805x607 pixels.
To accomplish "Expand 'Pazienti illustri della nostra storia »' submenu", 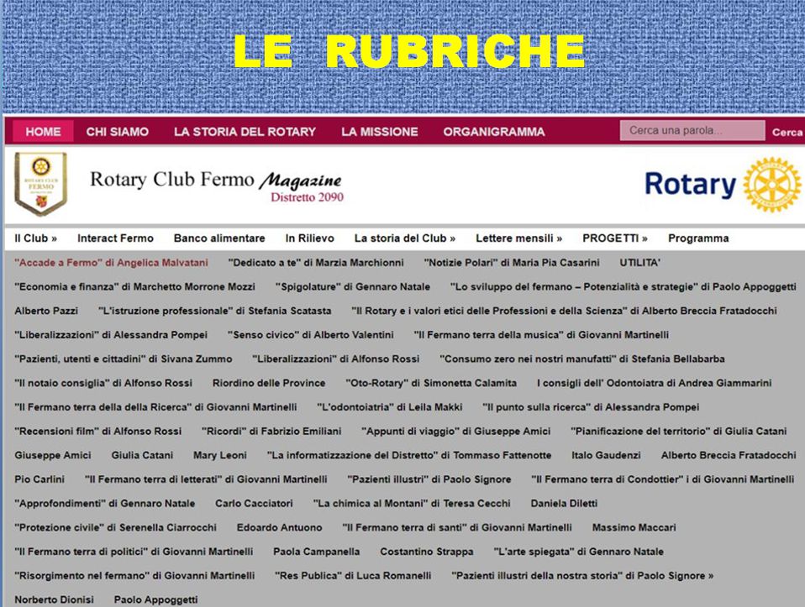I will (582, 576).
